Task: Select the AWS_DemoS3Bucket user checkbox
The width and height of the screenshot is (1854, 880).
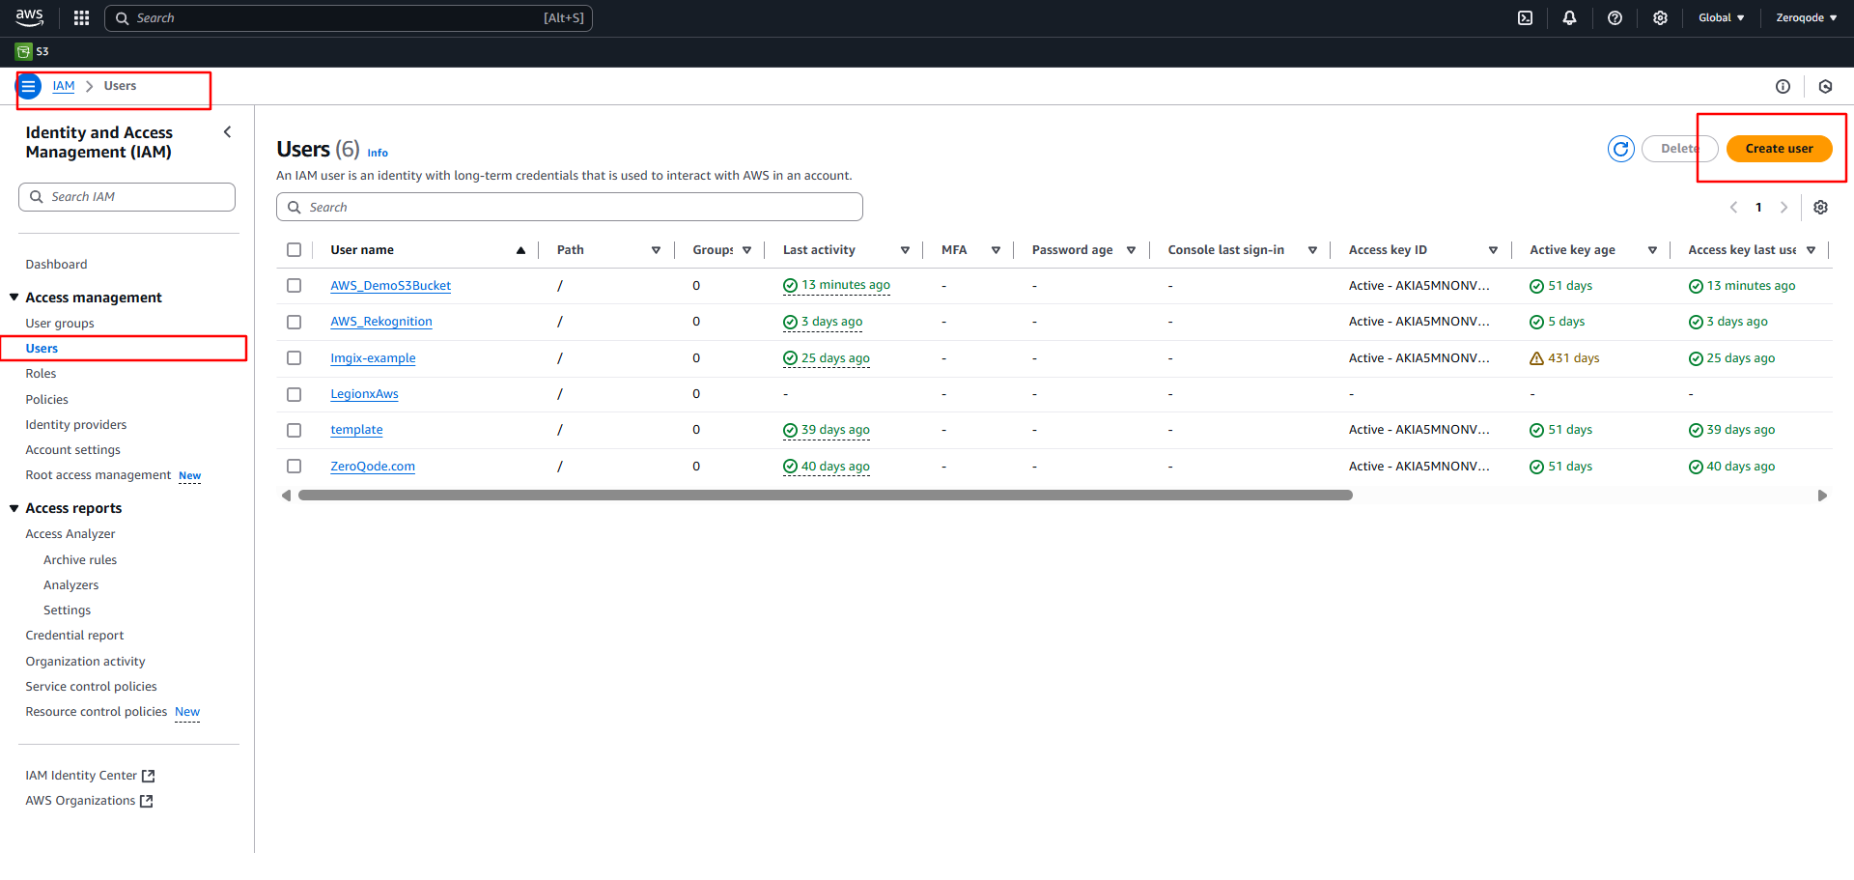Action: click(x=295, y=286)
